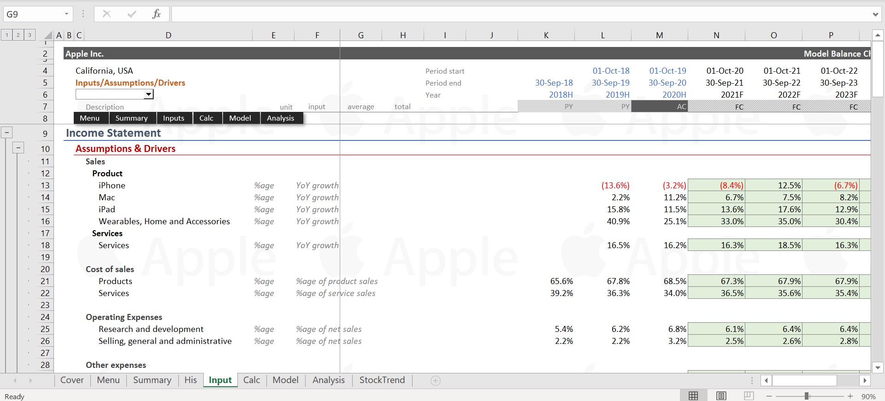This screenshot has width=885, height=401.
Task: Zoom in with the plus icon
Action: coord(850,396)
